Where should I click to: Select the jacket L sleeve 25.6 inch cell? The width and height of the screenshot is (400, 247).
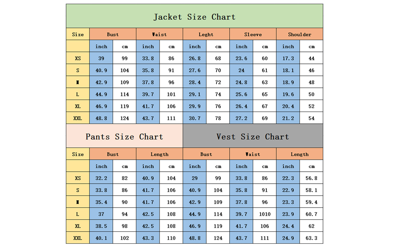241,94
